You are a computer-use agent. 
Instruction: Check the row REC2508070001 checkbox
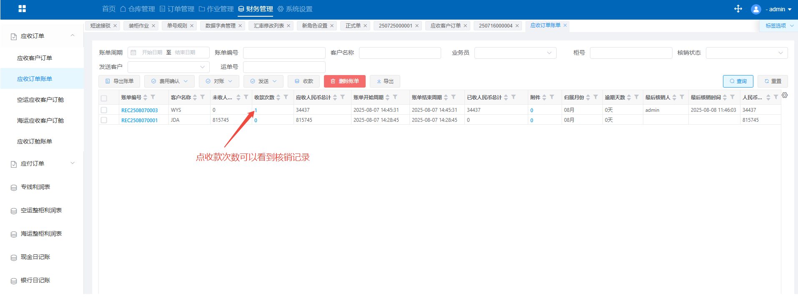tap(104, 120)
